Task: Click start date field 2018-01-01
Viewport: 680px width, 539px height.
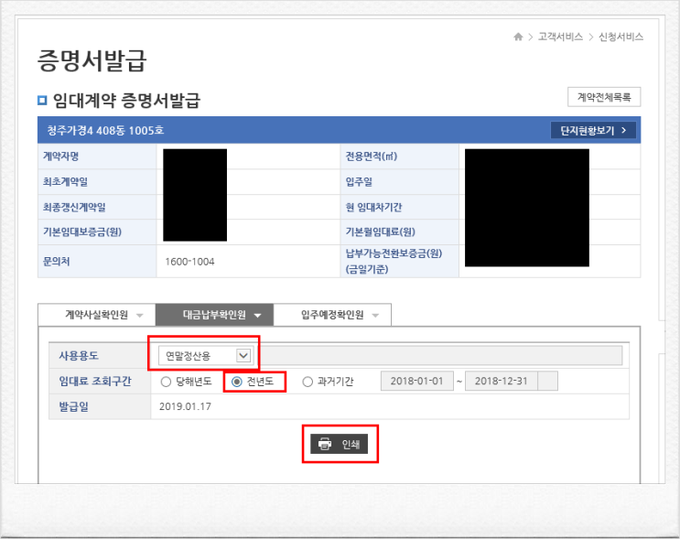Action: pos(416,382)
